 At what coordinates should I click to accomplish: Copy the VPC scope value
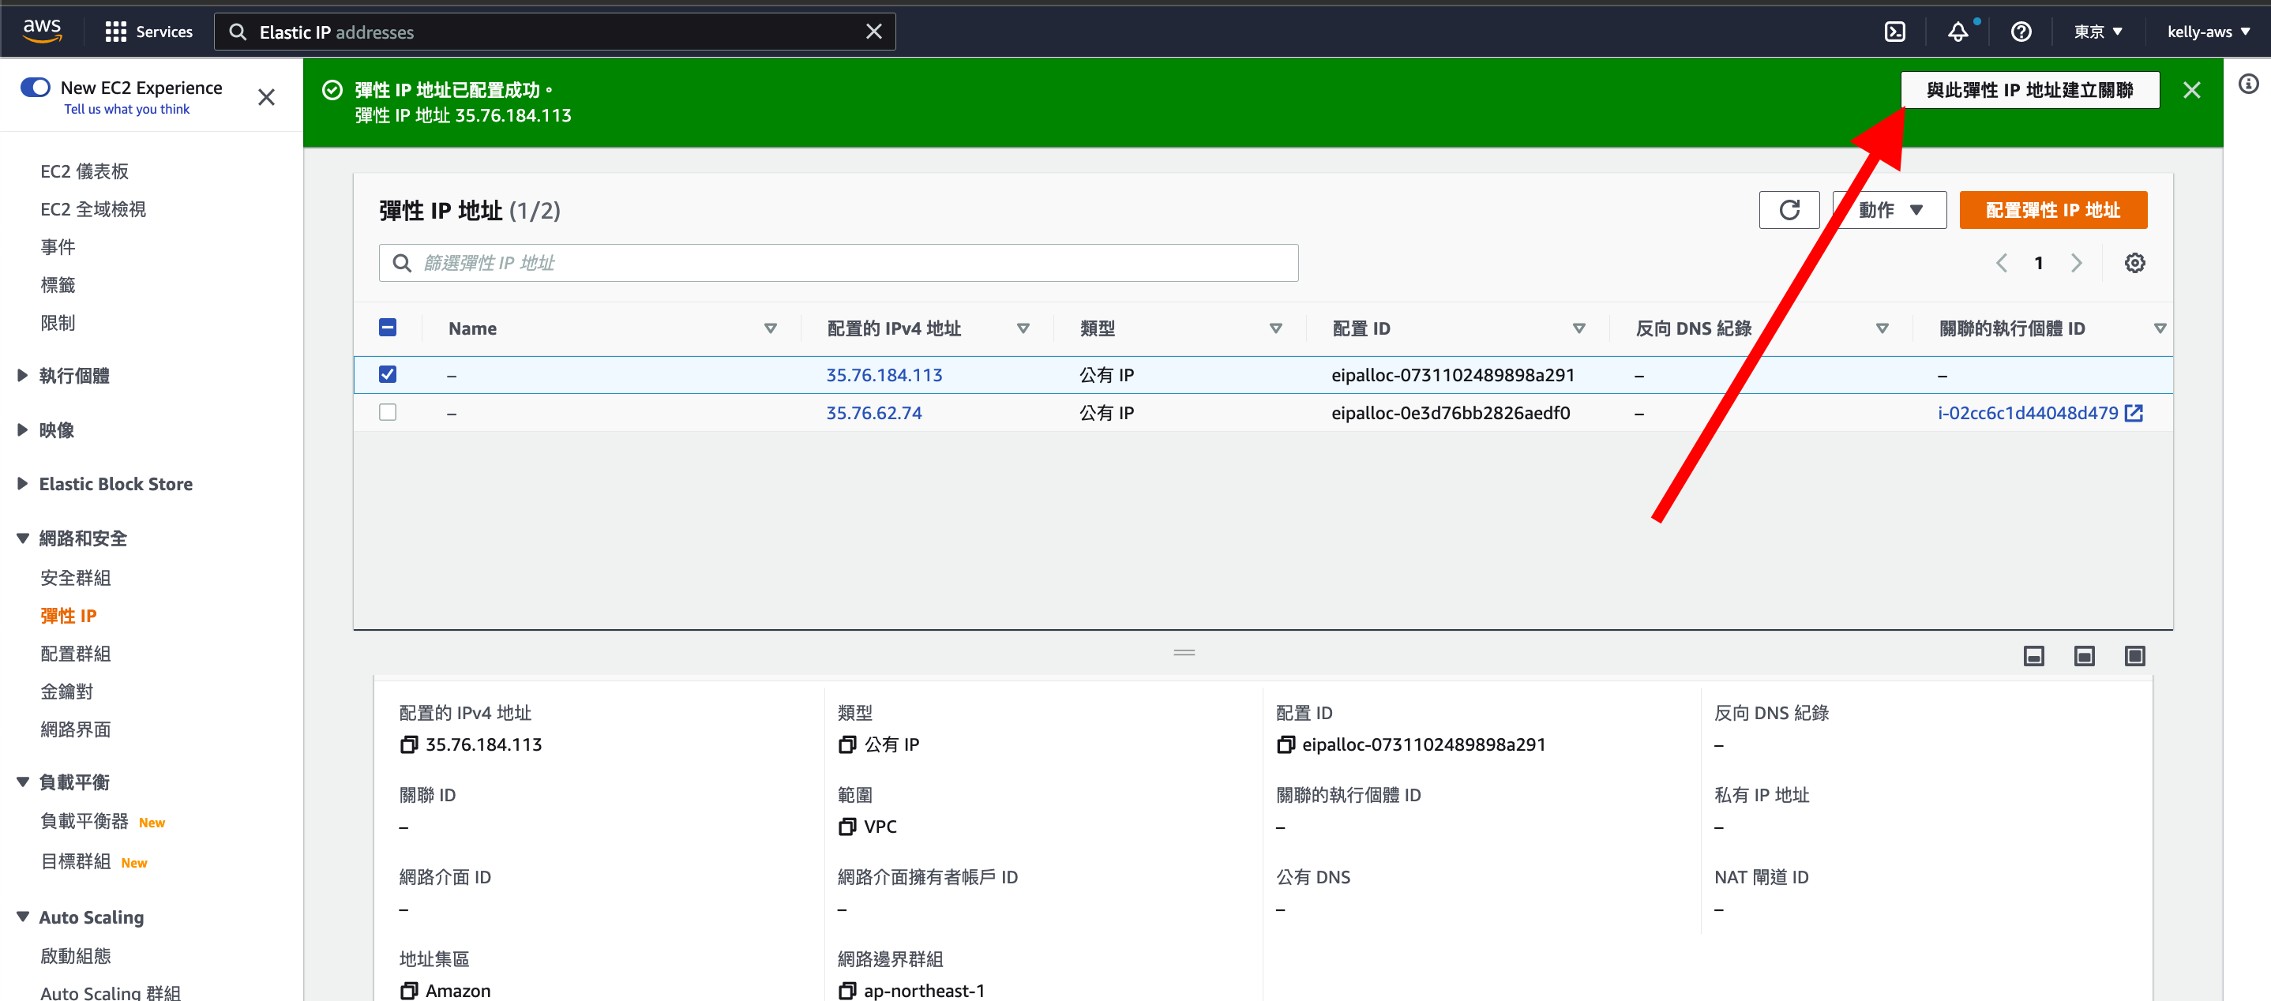point(846,827)
